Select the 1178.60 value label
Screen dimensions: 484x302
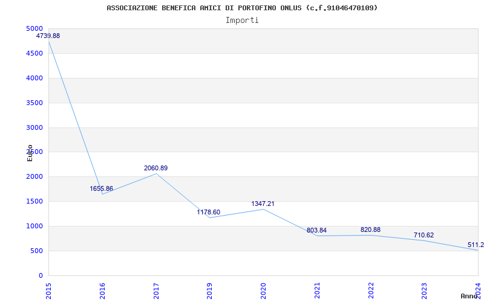coord(209,212)
